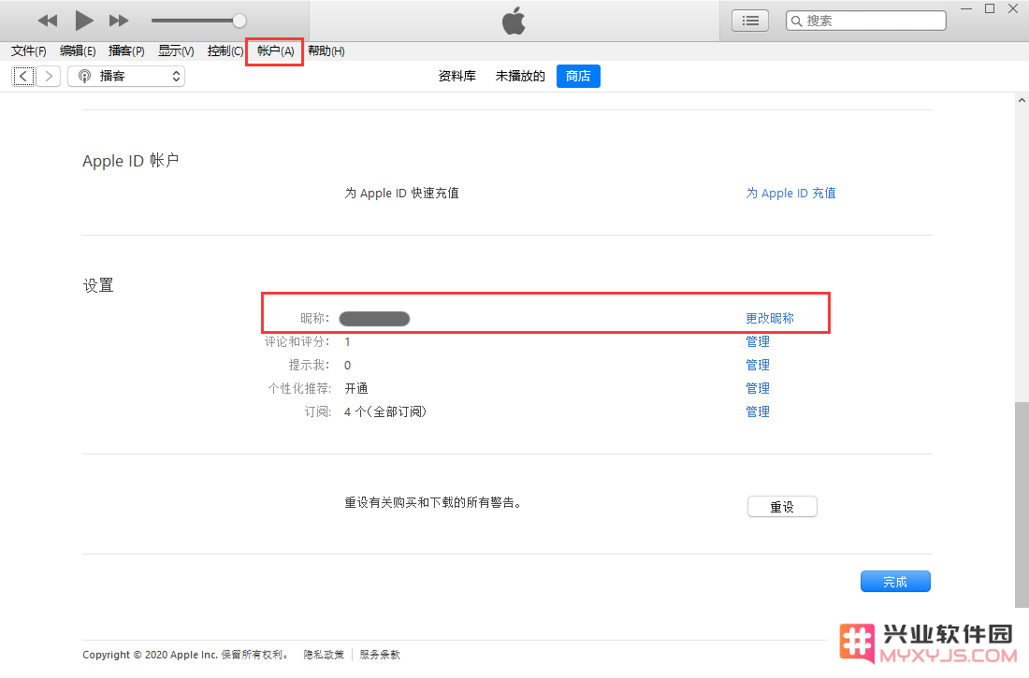Open the 播客 media type dropdown
Image resolution: width=1029 pixels, height=678 pixels.
coord(126,76)
